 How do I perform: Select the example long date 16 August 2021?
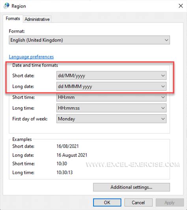[x=72, y=155]
